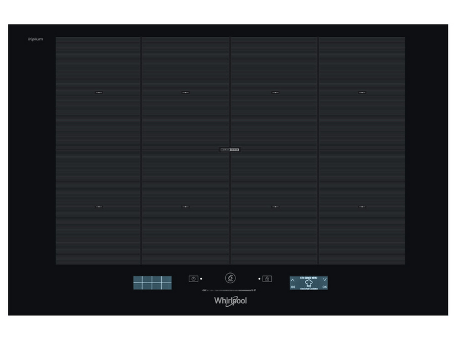Tap the back arrow in the menu display
This screenshot has height=342, width=456.
coord(293,287)
